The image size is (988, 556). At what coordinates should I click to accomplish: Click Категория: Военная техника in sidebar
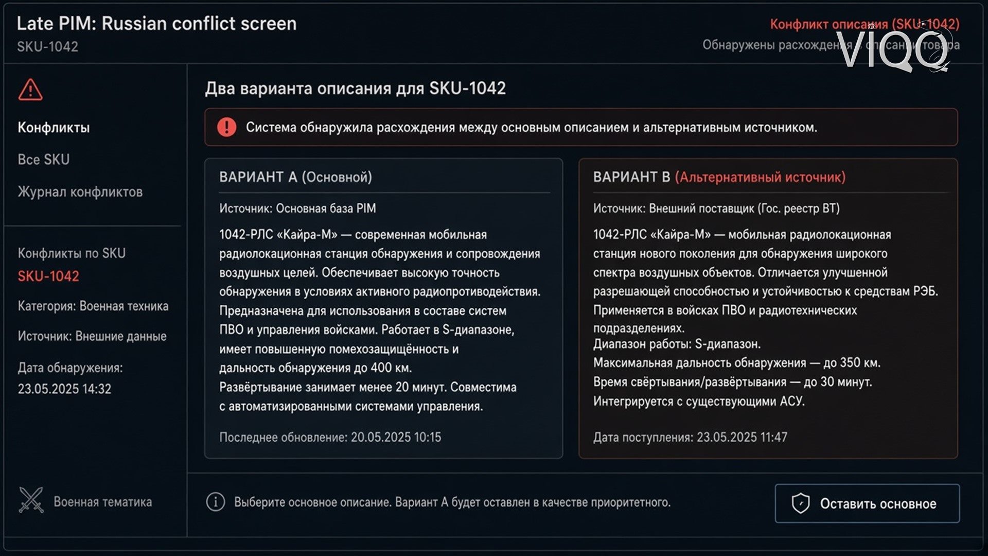pyautogui.click(x=93, y=306)
